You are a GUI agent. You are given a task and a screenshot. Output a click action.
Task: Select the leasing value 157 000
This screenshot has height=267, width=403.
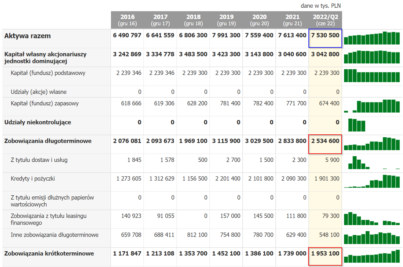click(230, 216)
